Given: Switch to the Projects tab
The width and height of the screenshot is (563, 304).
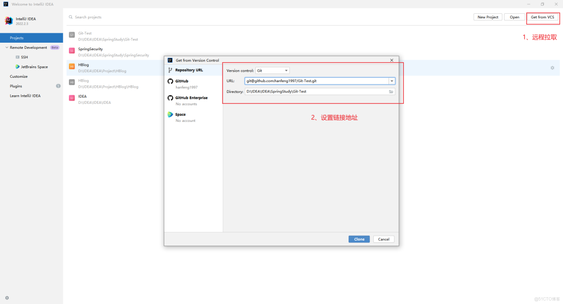Looking at the screenshot, I should tap(16, 37).
